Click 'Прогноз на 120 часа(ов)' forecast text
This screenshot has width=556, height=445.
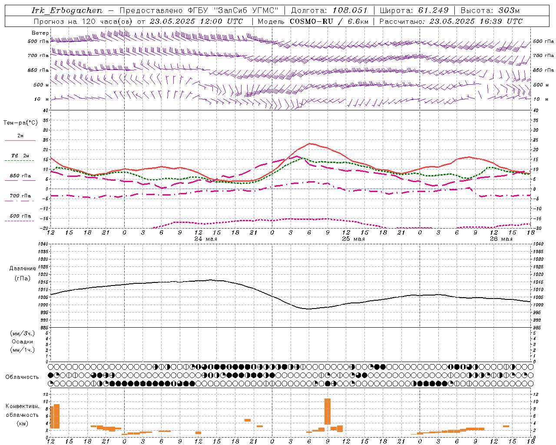(x=83, y=21)
